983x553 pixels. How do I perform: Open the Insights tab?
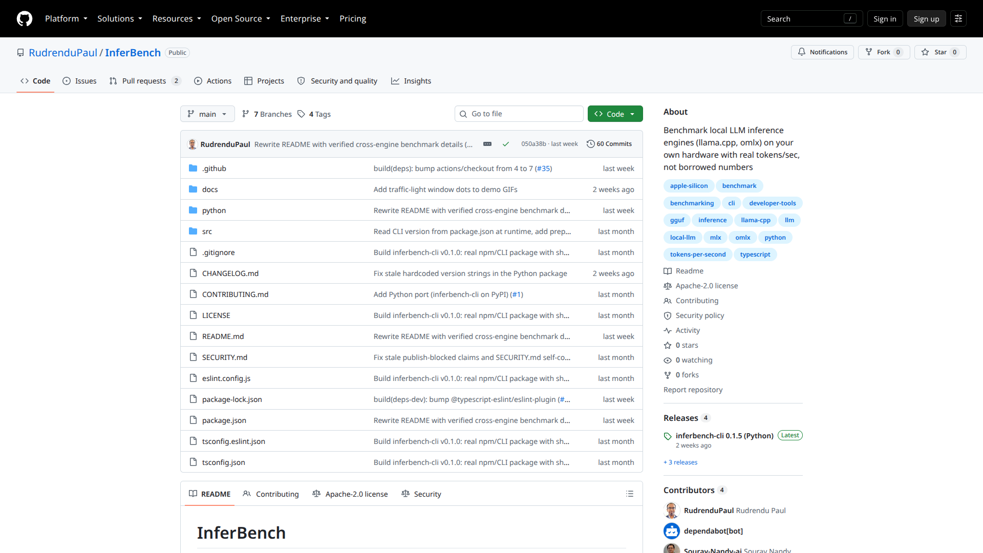point(411,81)
